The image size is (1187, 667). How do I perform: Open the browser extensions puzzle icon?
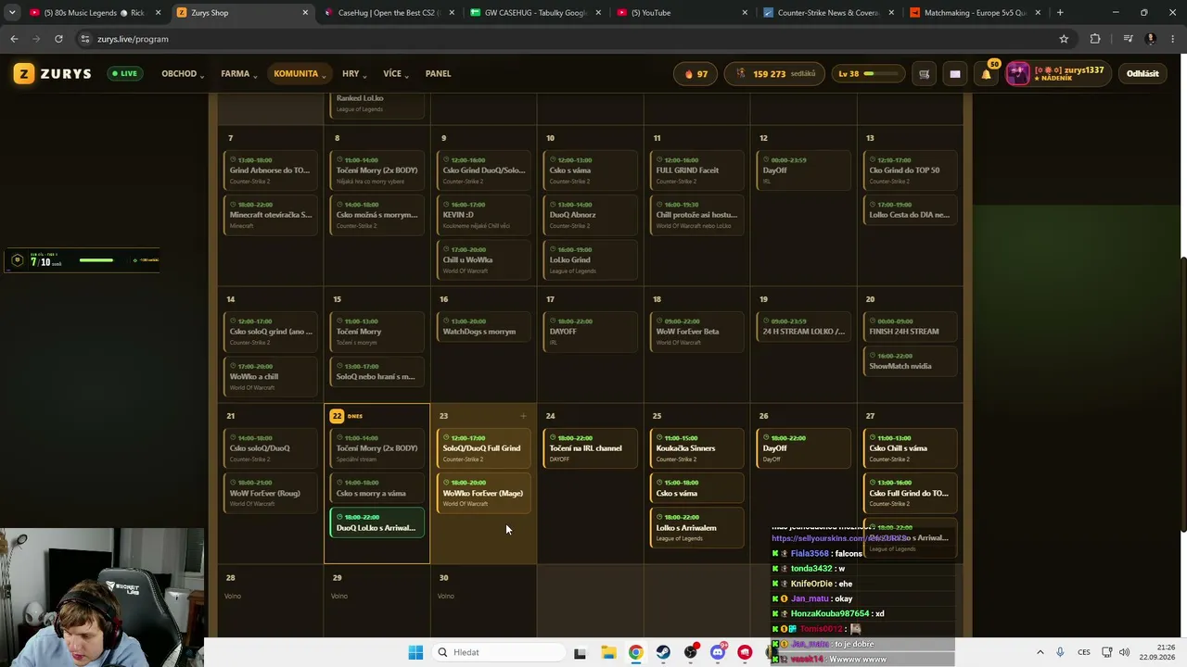pyautogui.click(x=1095, y=39)
